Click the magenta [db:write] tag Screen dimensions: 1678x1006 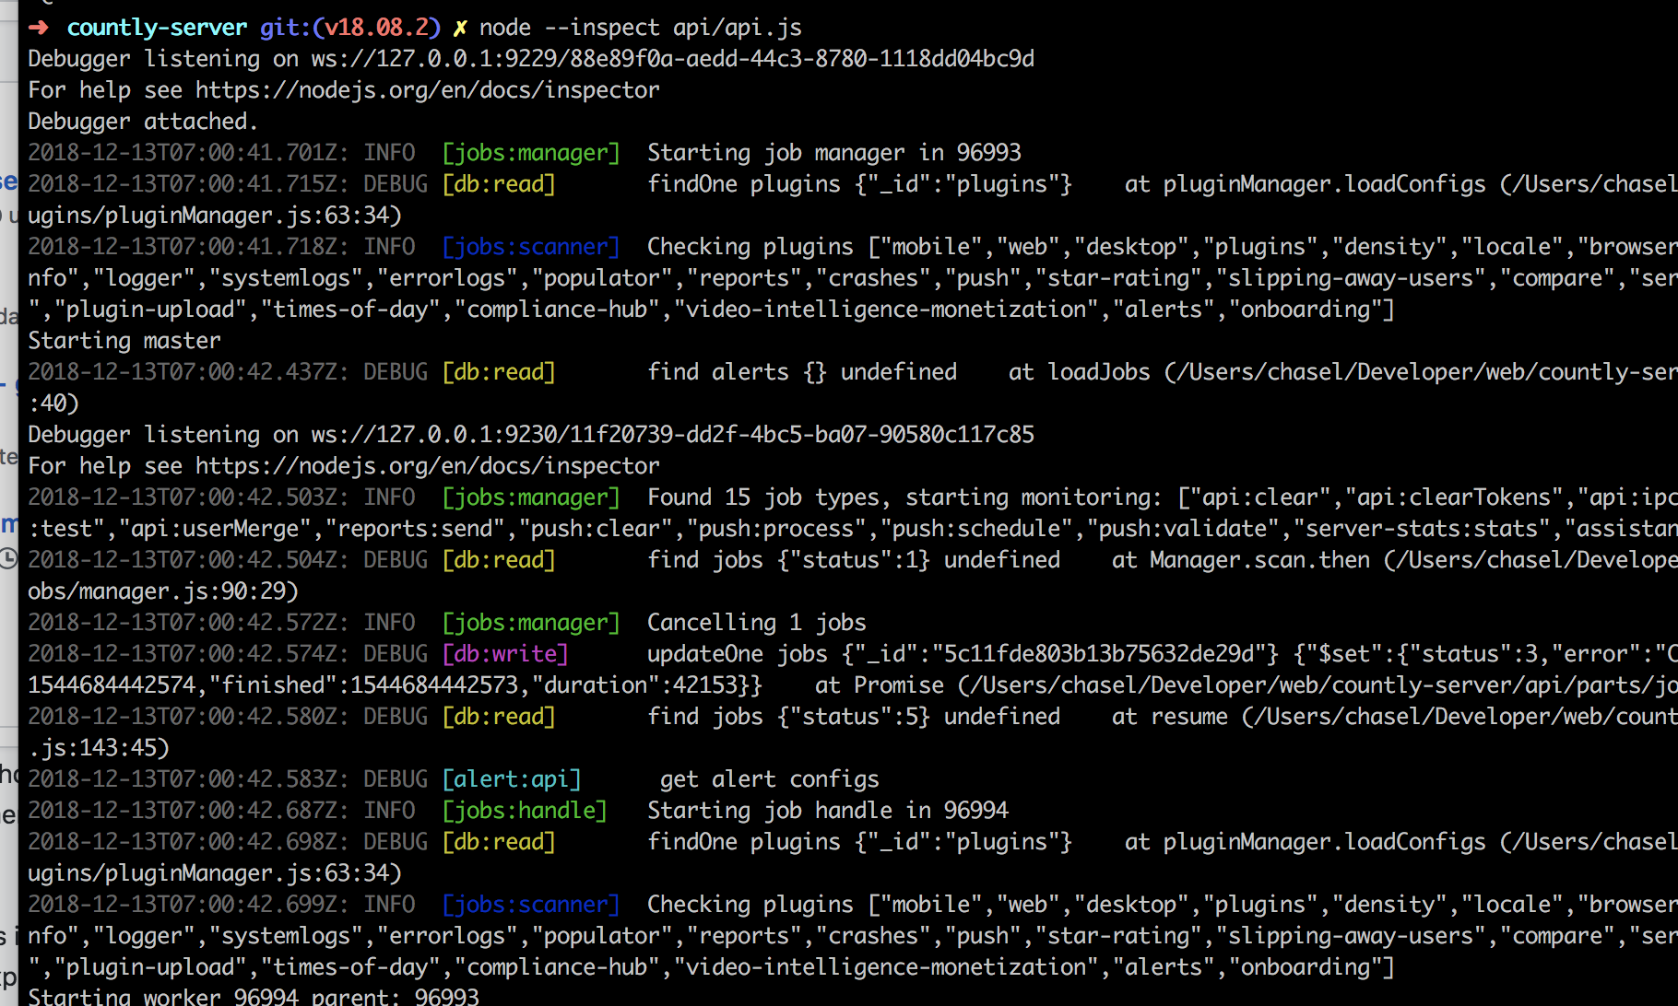(x=505, y=654)
